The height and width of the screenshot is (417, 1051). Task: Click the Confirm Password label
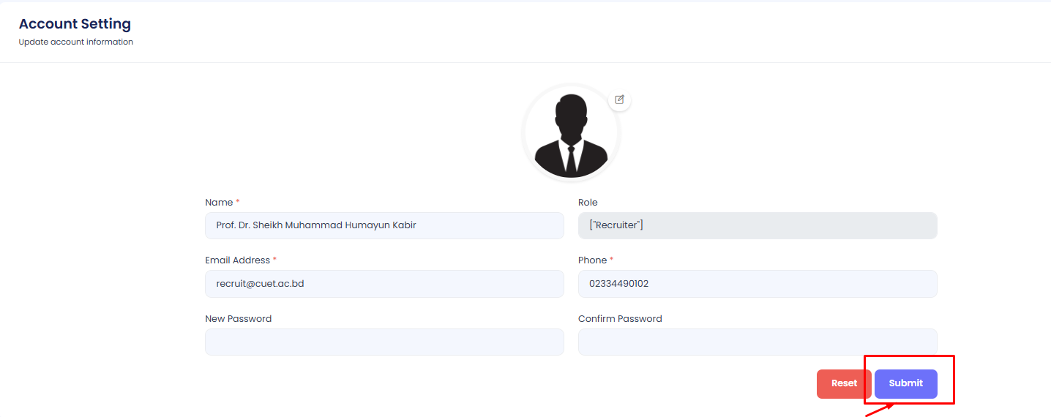coord(619,319)
